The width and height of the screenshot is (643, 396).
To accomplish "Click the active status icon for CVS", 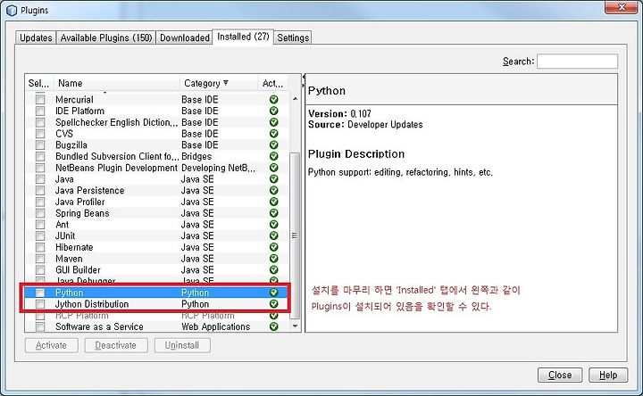I will point(274,134).
